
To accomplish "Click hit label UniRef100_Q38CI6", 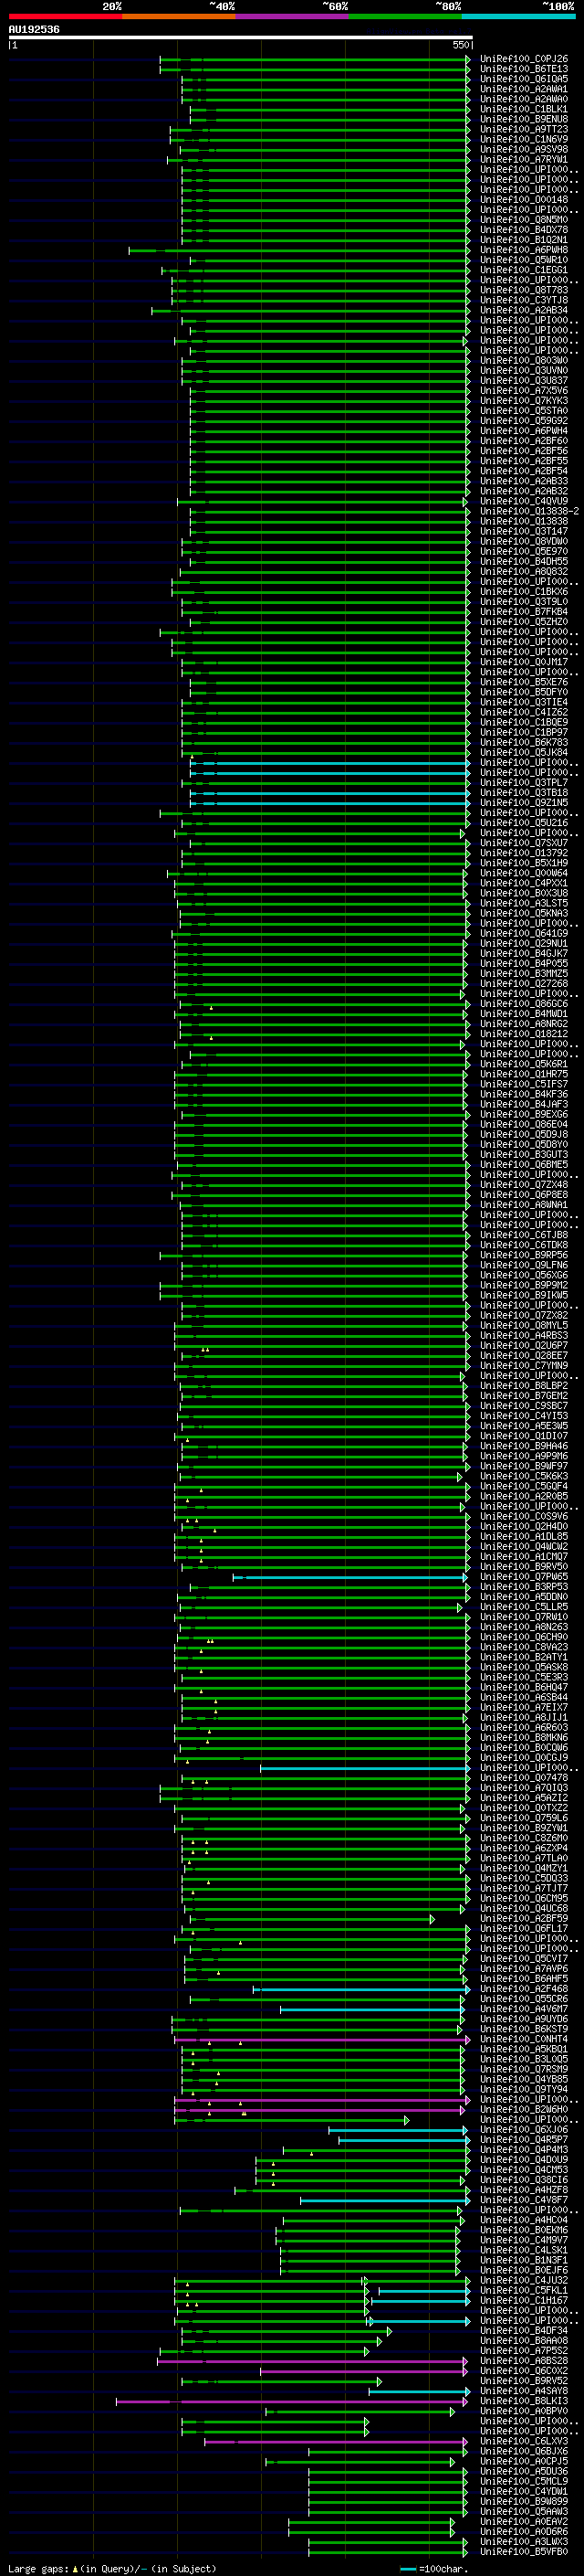I will [x=523, y=2179].
